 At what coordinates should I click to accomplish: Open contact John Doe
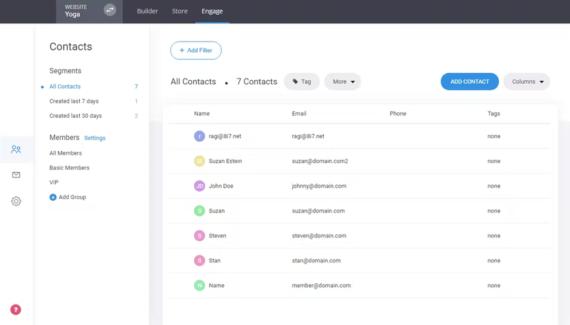pos(221,186)
